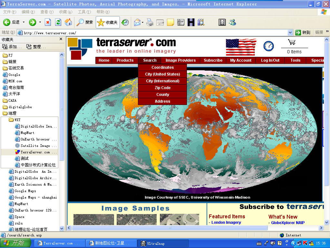The image size is (330, 248).
Task: Close the Favorites sidebar panel
Action: (x=61, y=39)
